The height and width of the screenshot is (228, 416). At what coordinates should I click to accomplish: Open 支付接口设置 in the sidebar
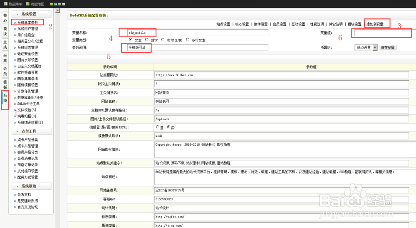click(27, 171)
